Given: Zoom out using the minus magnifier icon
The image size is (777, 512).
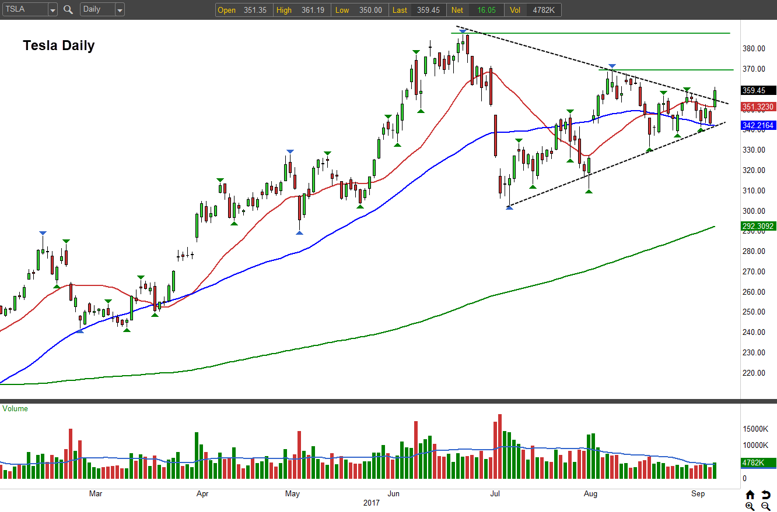Looking at the screenshot, I should 765,506.
